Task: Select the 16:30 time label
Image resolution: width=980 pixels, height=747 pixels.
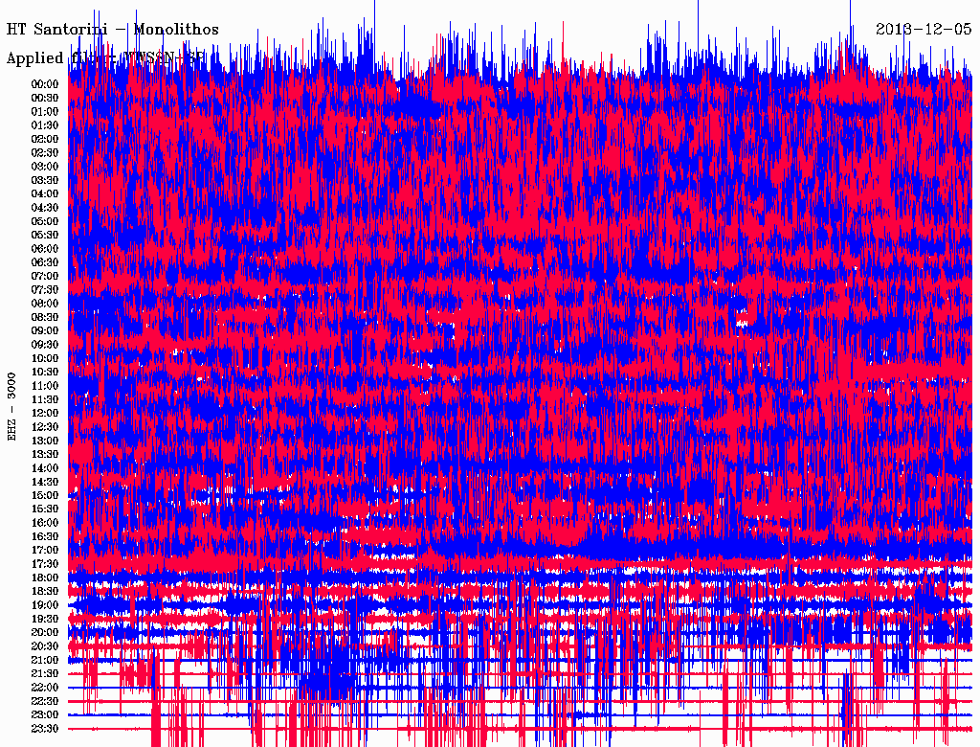Action: tap(45, 537)
